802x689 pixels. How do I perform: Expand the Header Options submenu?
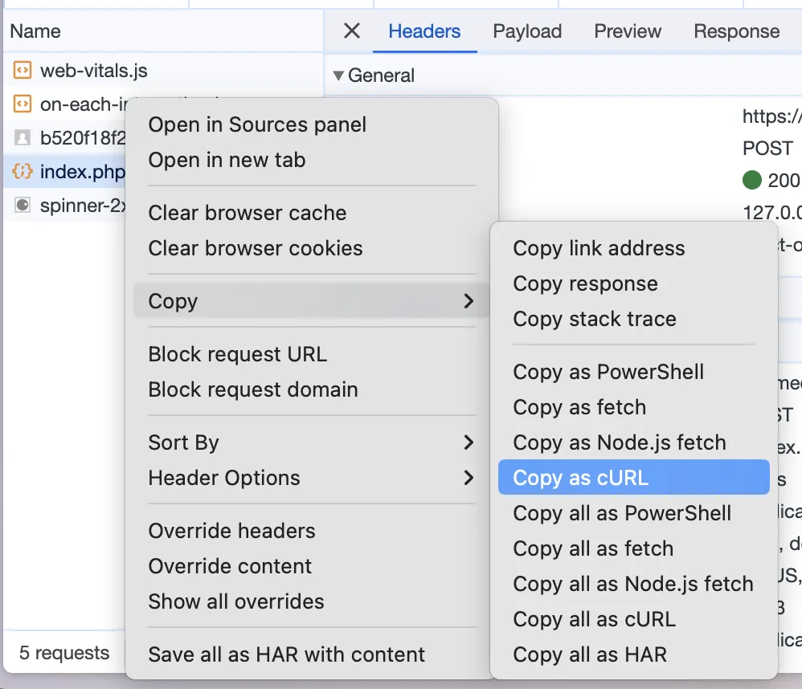tap(469, 478)
